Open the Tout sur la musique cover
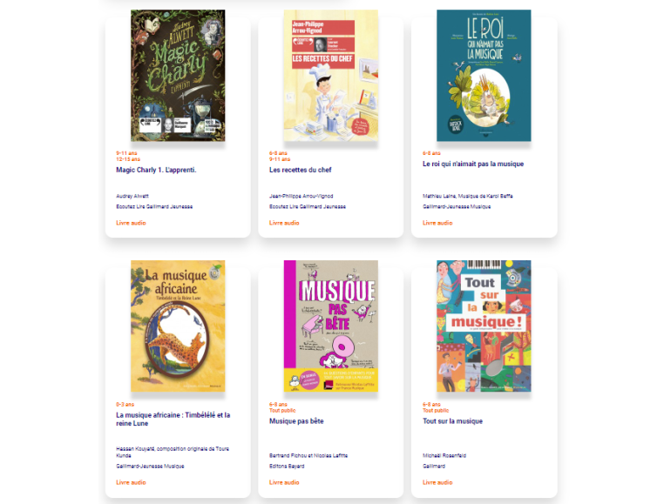This screenshot has height=504, width=671. [484, 326]
